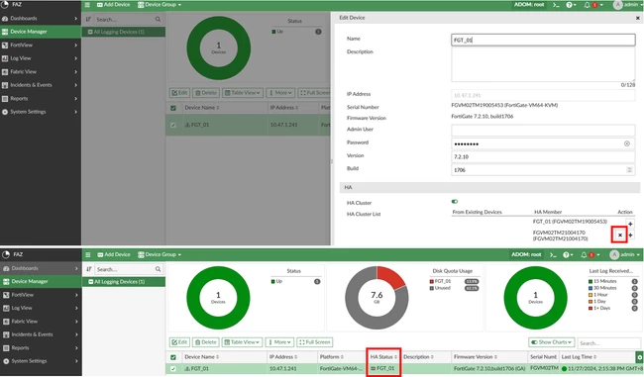This screenshot has width=644, height=377.
Task: Toggle sidebar hamburger icon on charts screen
Action: pyautogui.click(x=88, y=254)
